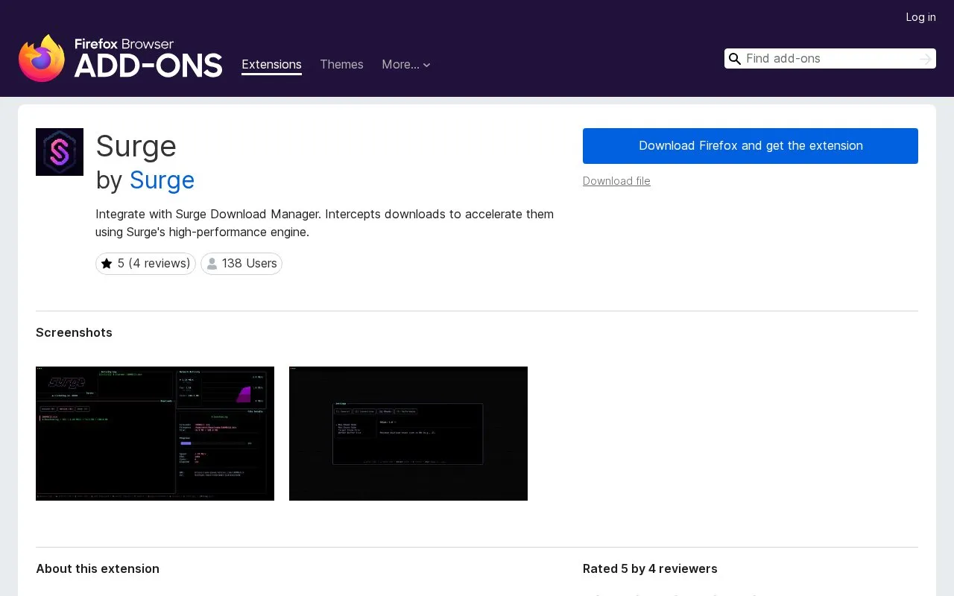Click the search submit arrow icon

pos(926,59)
